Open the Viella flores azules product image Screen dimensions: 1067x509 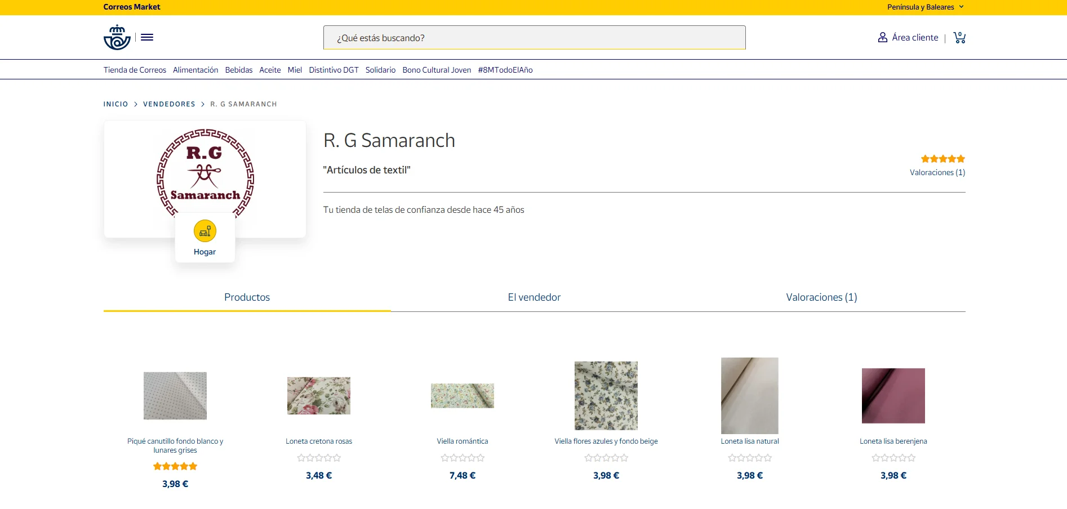[606, 395]
